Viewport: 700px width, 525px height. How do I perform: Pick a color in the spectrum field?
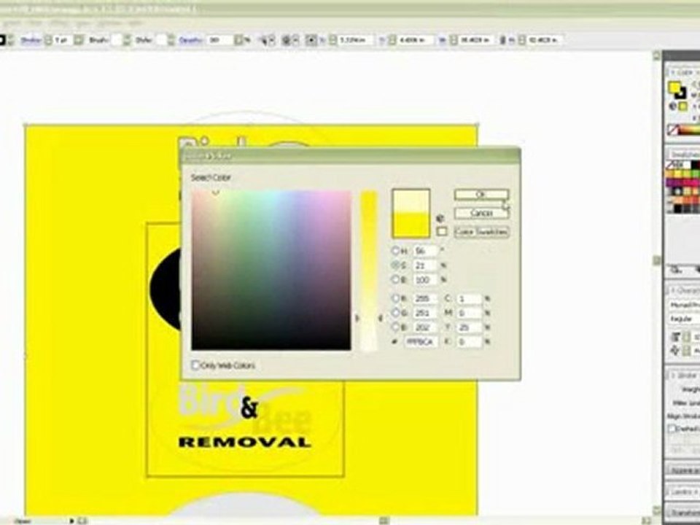coord(271,270)
